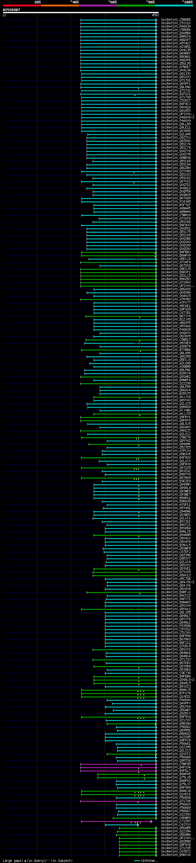Viewport: 196px width, 863px height.
Task: Open hit UniRef100_C5WM17
Action: (176, 340)
